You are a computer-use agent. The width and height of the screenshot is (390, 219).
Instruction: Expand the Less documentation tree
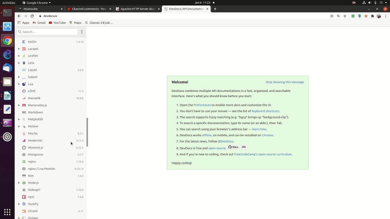(19, 63)
